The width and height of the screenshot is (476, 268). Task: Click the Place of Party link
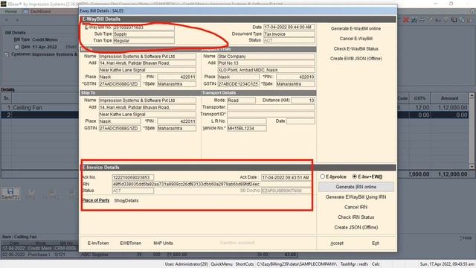coord(96,200)
